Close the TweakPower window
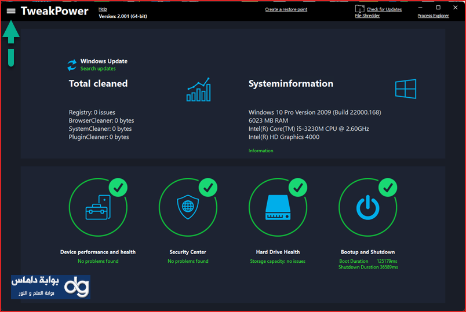Screen dimensions: 466x312 click(x=456, y=8)
